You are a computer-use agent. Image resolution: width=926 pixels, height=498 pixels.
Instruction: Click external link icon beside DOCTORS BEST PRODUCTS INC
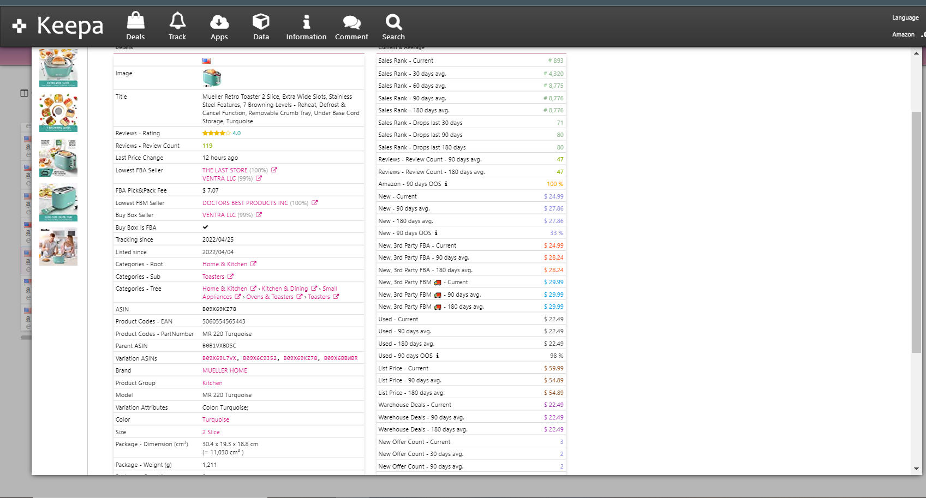[x=314, y=203]
